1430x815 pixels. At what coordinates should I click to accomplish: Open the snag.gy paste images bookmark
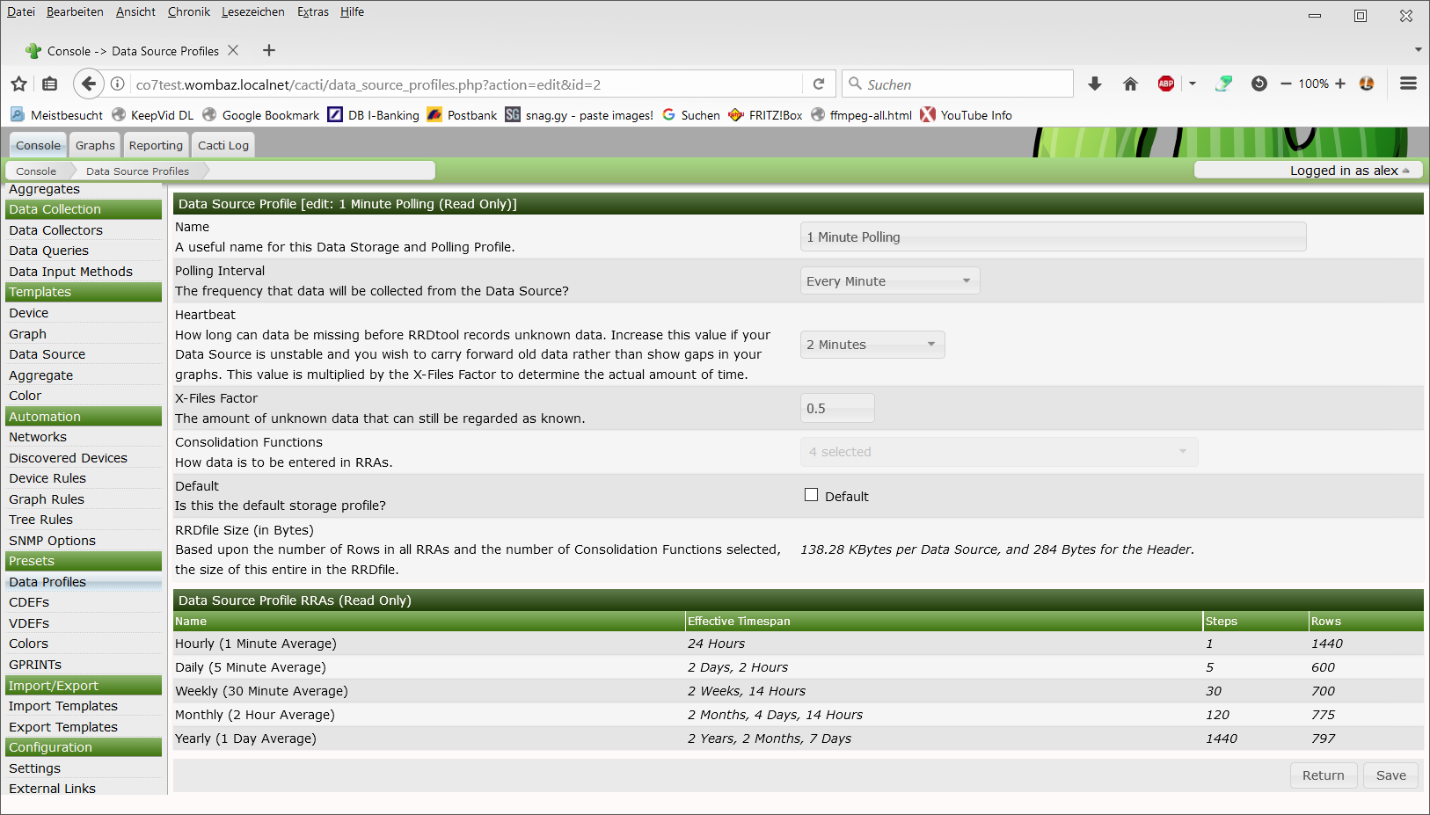pyautogui.click(x=580, y=115)
